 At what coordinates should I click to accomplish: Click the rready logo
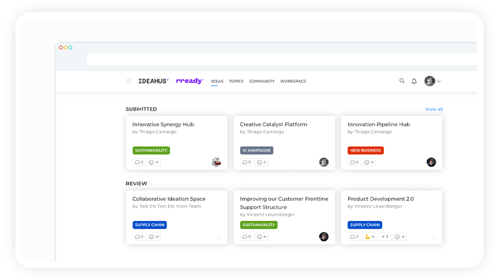coord(190,81)
